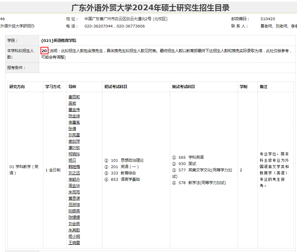This screenshot has width=297, height=252.
Task: Click the 复试考试科目 column header
Action: 183,87
